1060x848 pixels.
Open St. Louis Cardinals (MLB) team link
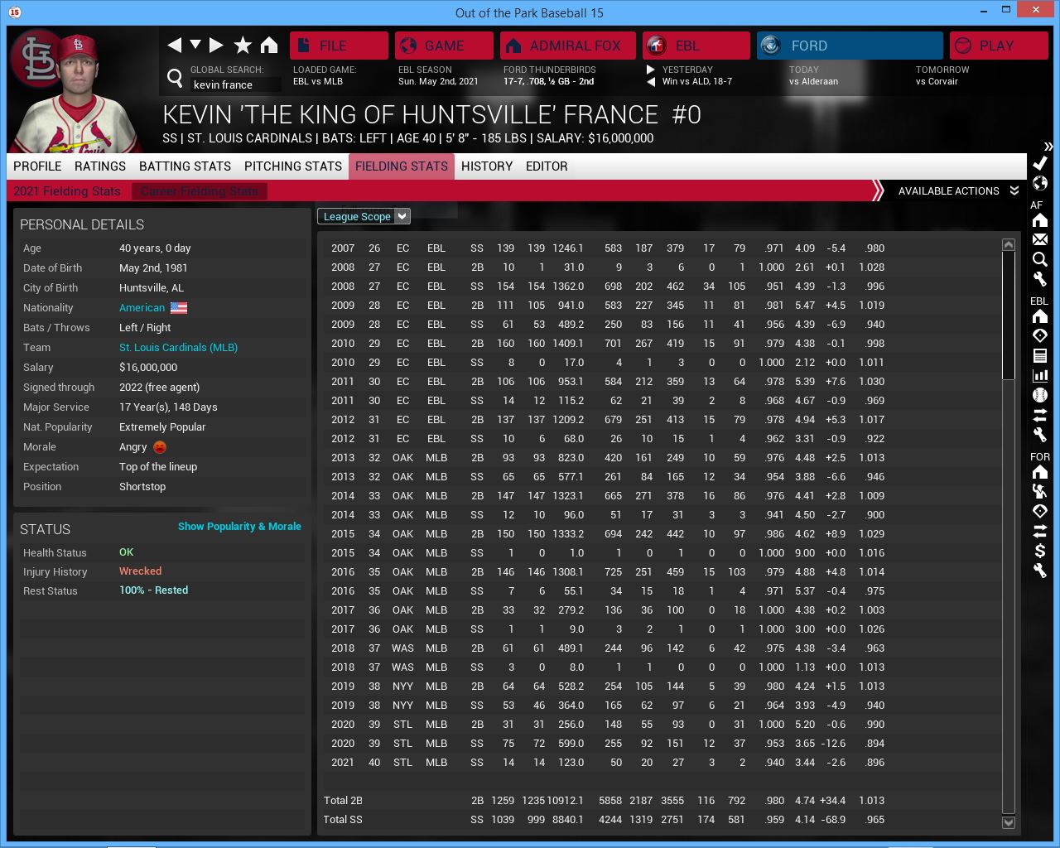coord(178,348)
